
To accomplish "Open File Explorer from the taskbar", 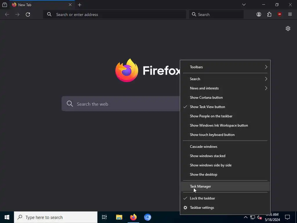I will (x=119, y=217).
